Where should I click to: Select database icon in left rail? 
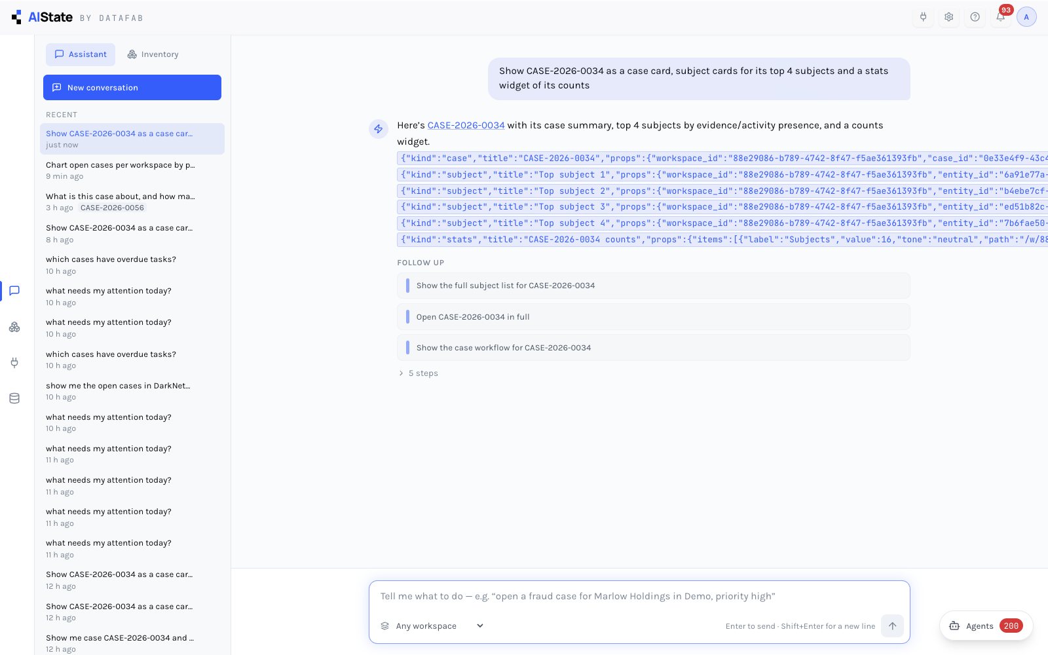coord(14,398)
